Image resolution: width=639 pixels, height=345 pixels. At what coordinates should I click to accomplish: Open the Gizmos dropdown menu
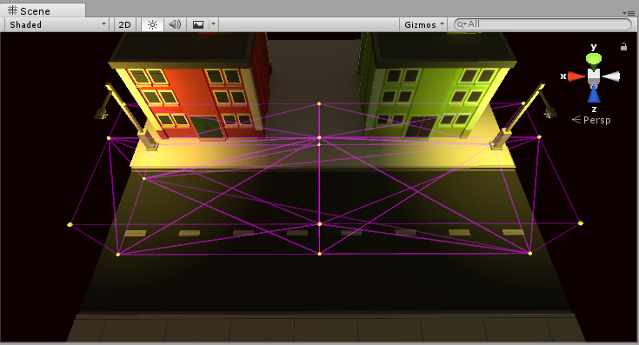424,25
